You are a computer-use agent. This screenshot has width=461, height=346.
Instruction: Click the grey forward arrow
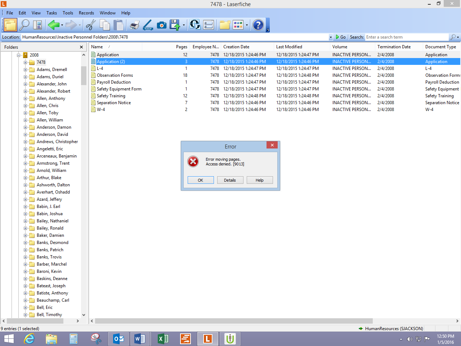click(71, 25)
